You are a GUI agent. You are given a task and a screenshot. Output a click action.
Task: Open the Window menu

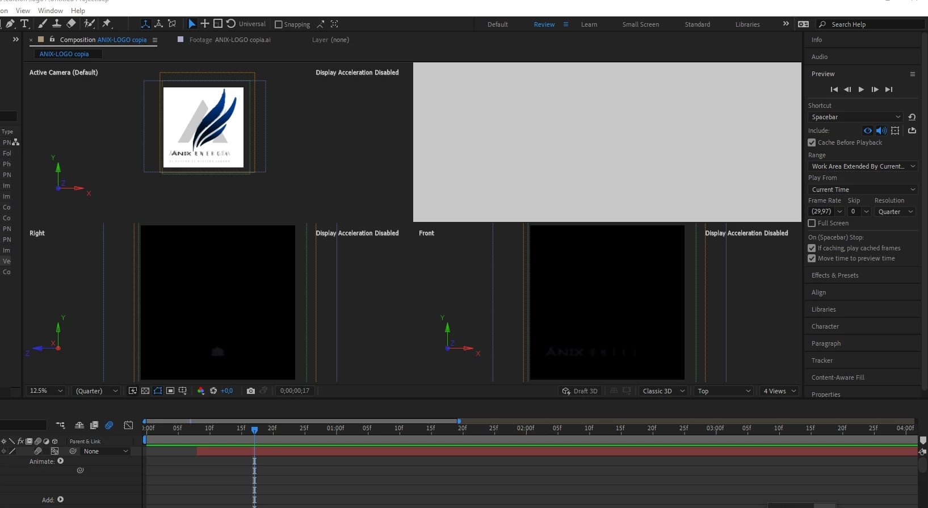pyautogui.click(x=51, y=11)
